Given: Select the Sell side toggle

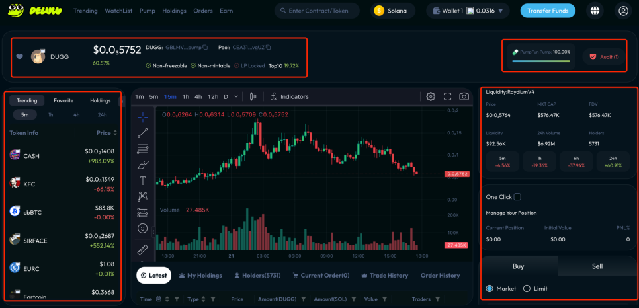Looking at the screenshot, I should [597, 266].
